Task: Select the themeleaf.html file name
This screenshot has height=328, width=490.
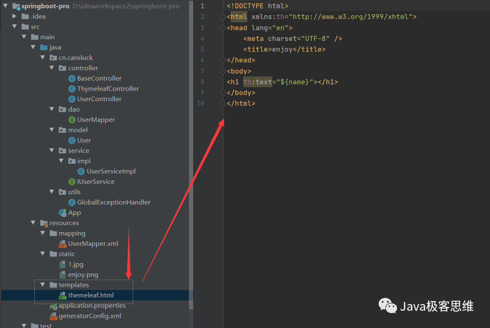Action: [91, 295]
